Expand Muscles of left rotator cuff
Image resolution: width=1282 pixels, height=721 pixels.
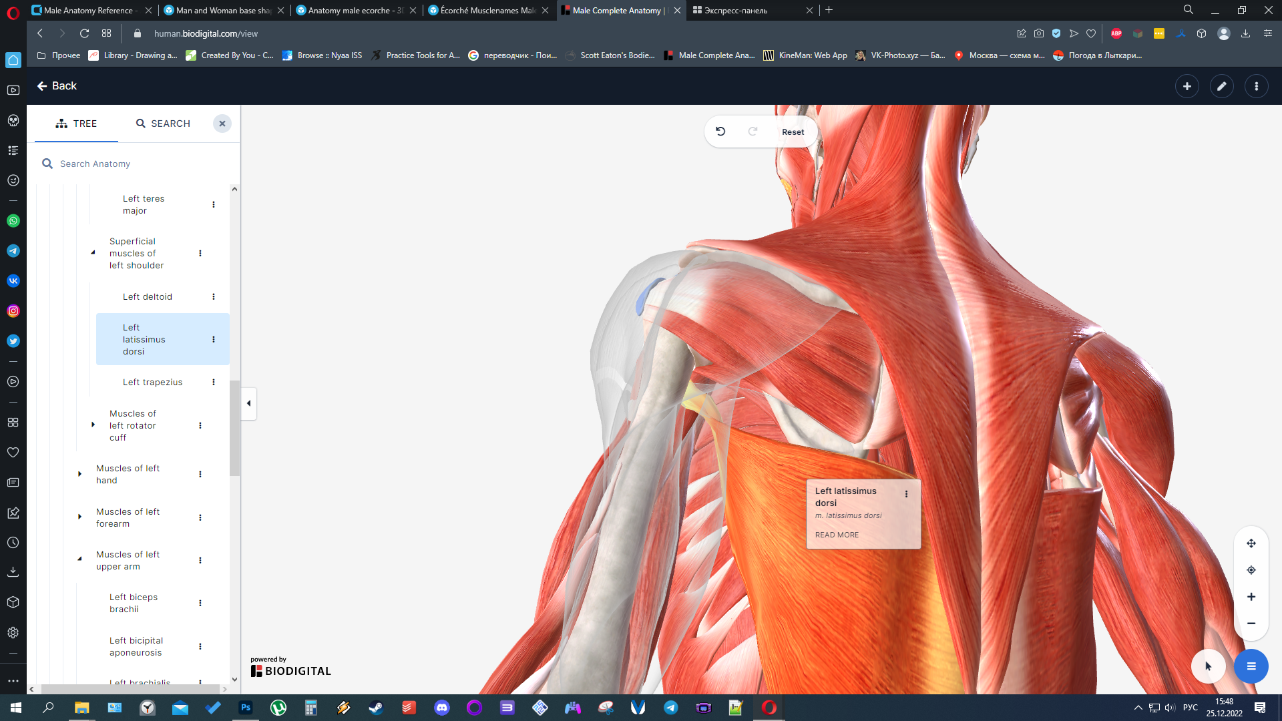click(x=93, y=425)
